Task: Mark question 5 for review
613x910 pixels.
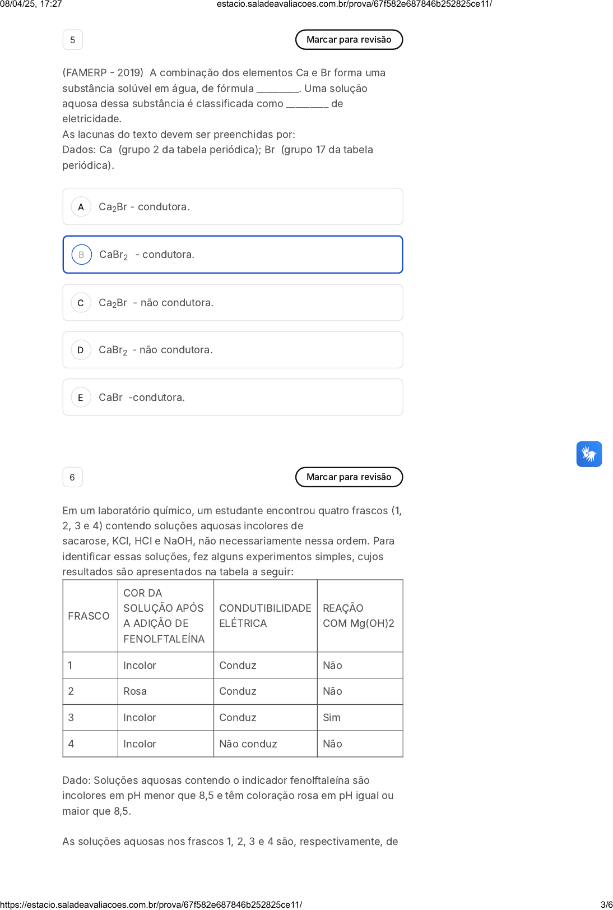Action: 349,40
